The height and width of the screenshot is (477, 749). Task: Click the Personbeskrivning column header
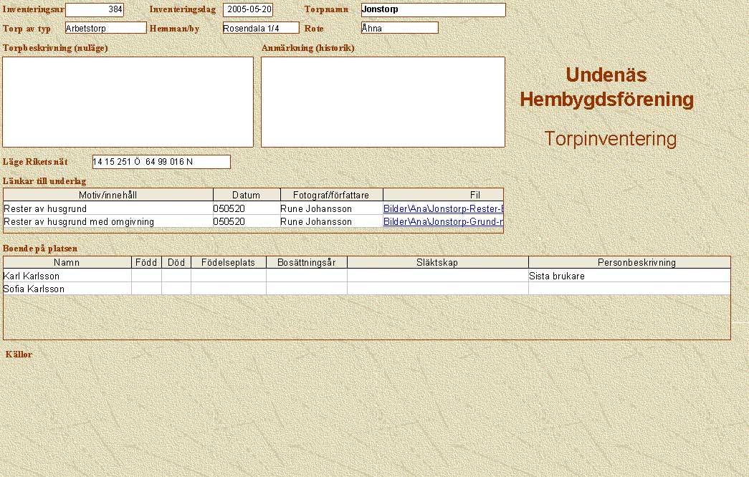629,263
